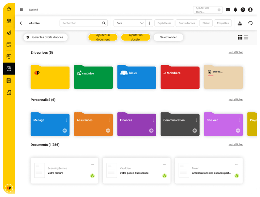
Task: Click Ajouter un document button
Action: 103,37
